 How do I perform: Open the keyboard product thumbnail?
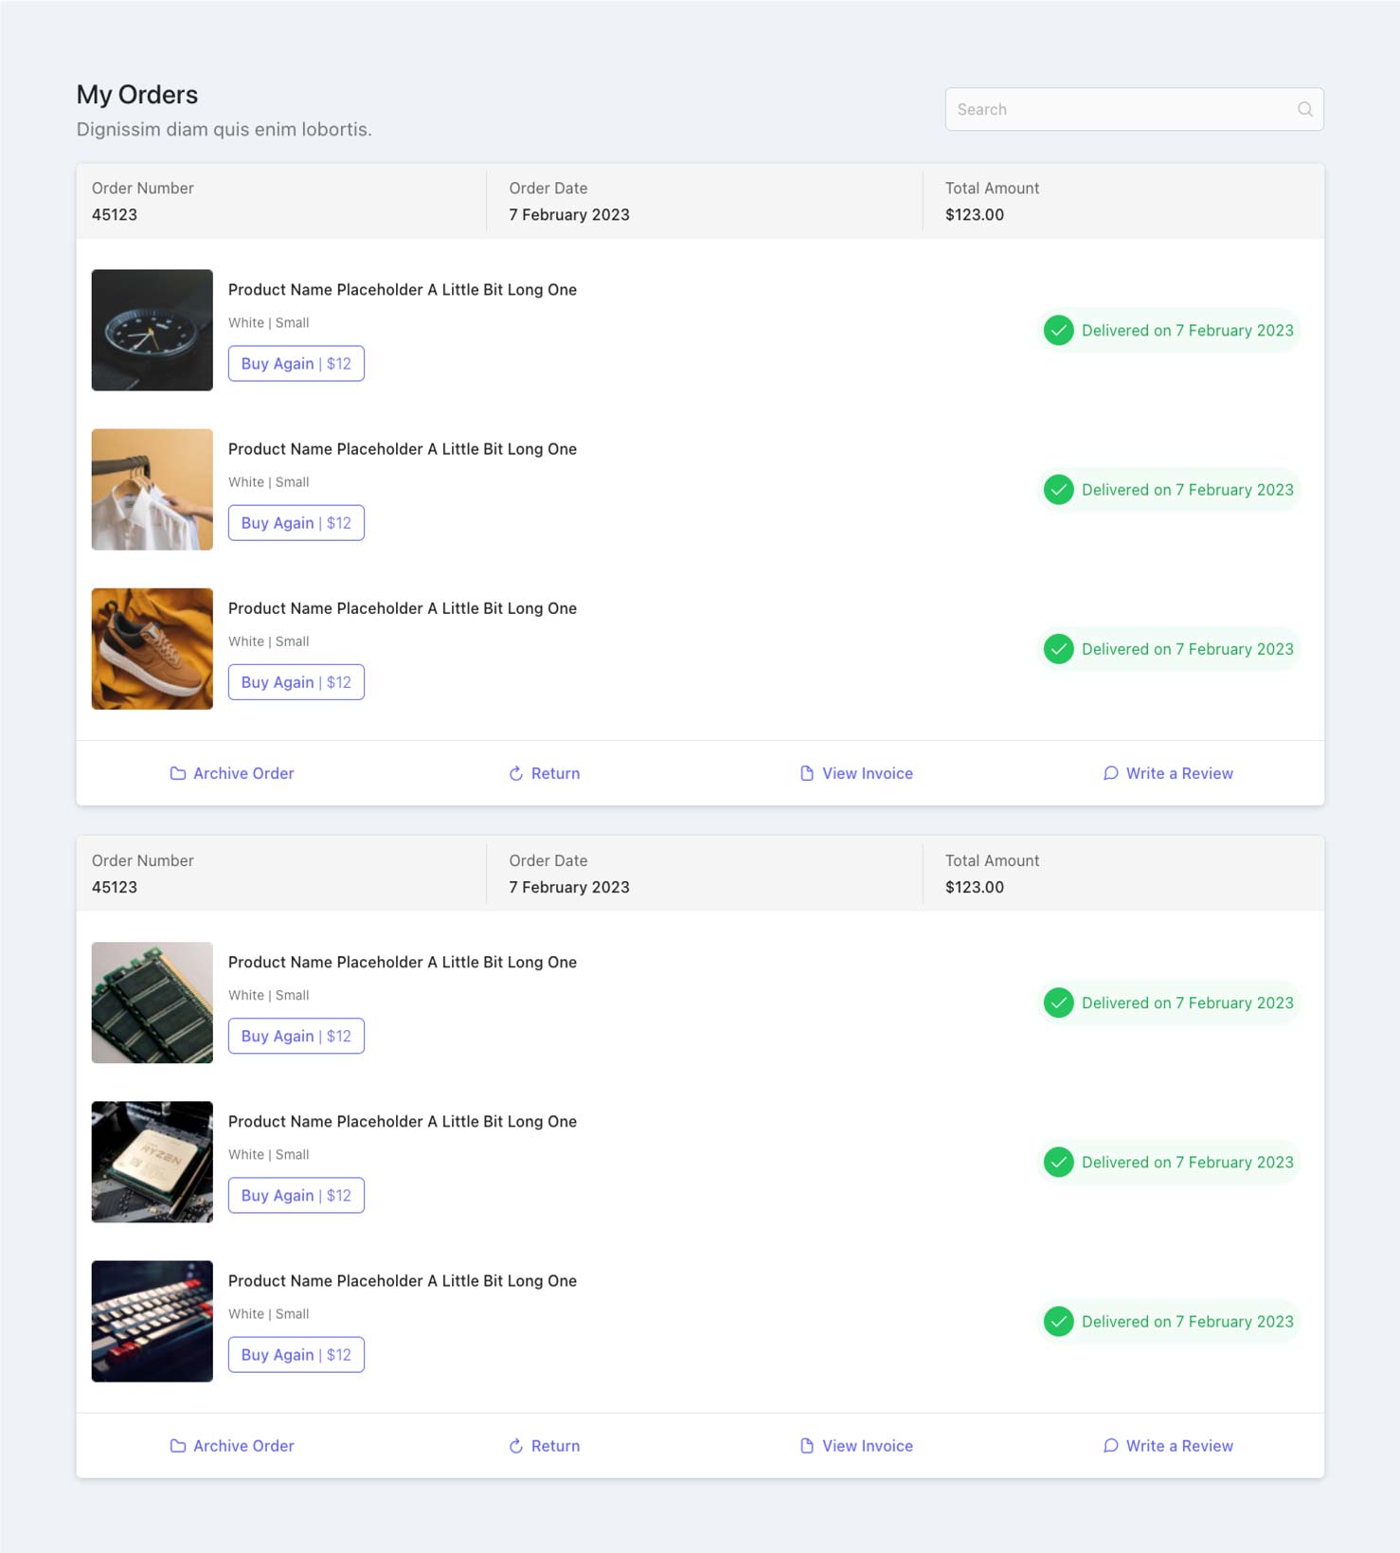coord(153,1320)
